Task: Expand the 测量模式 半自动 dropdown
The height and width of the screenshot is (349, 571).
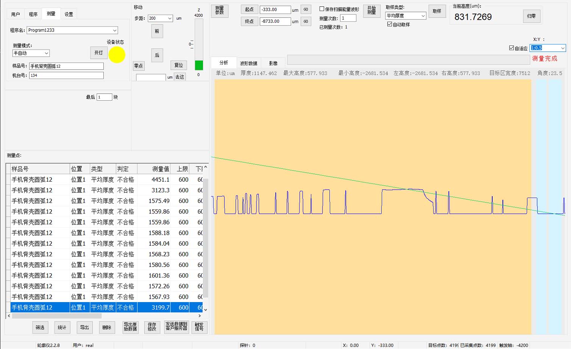Action: point(46,53)
